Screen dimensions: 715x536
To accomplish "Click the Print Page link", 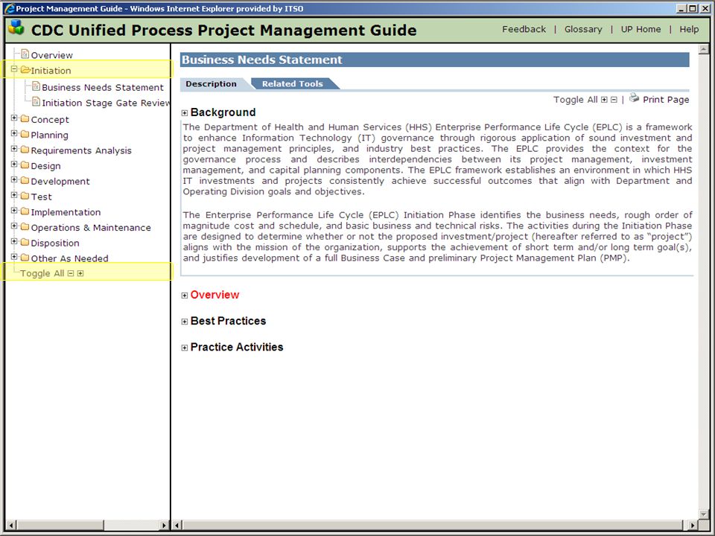I will (666, 99).
